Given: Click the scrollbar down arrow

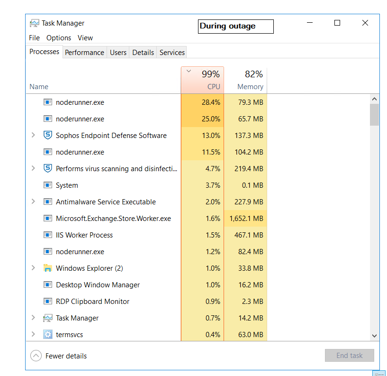Looking at the screenshot, I should coord(374,336).
